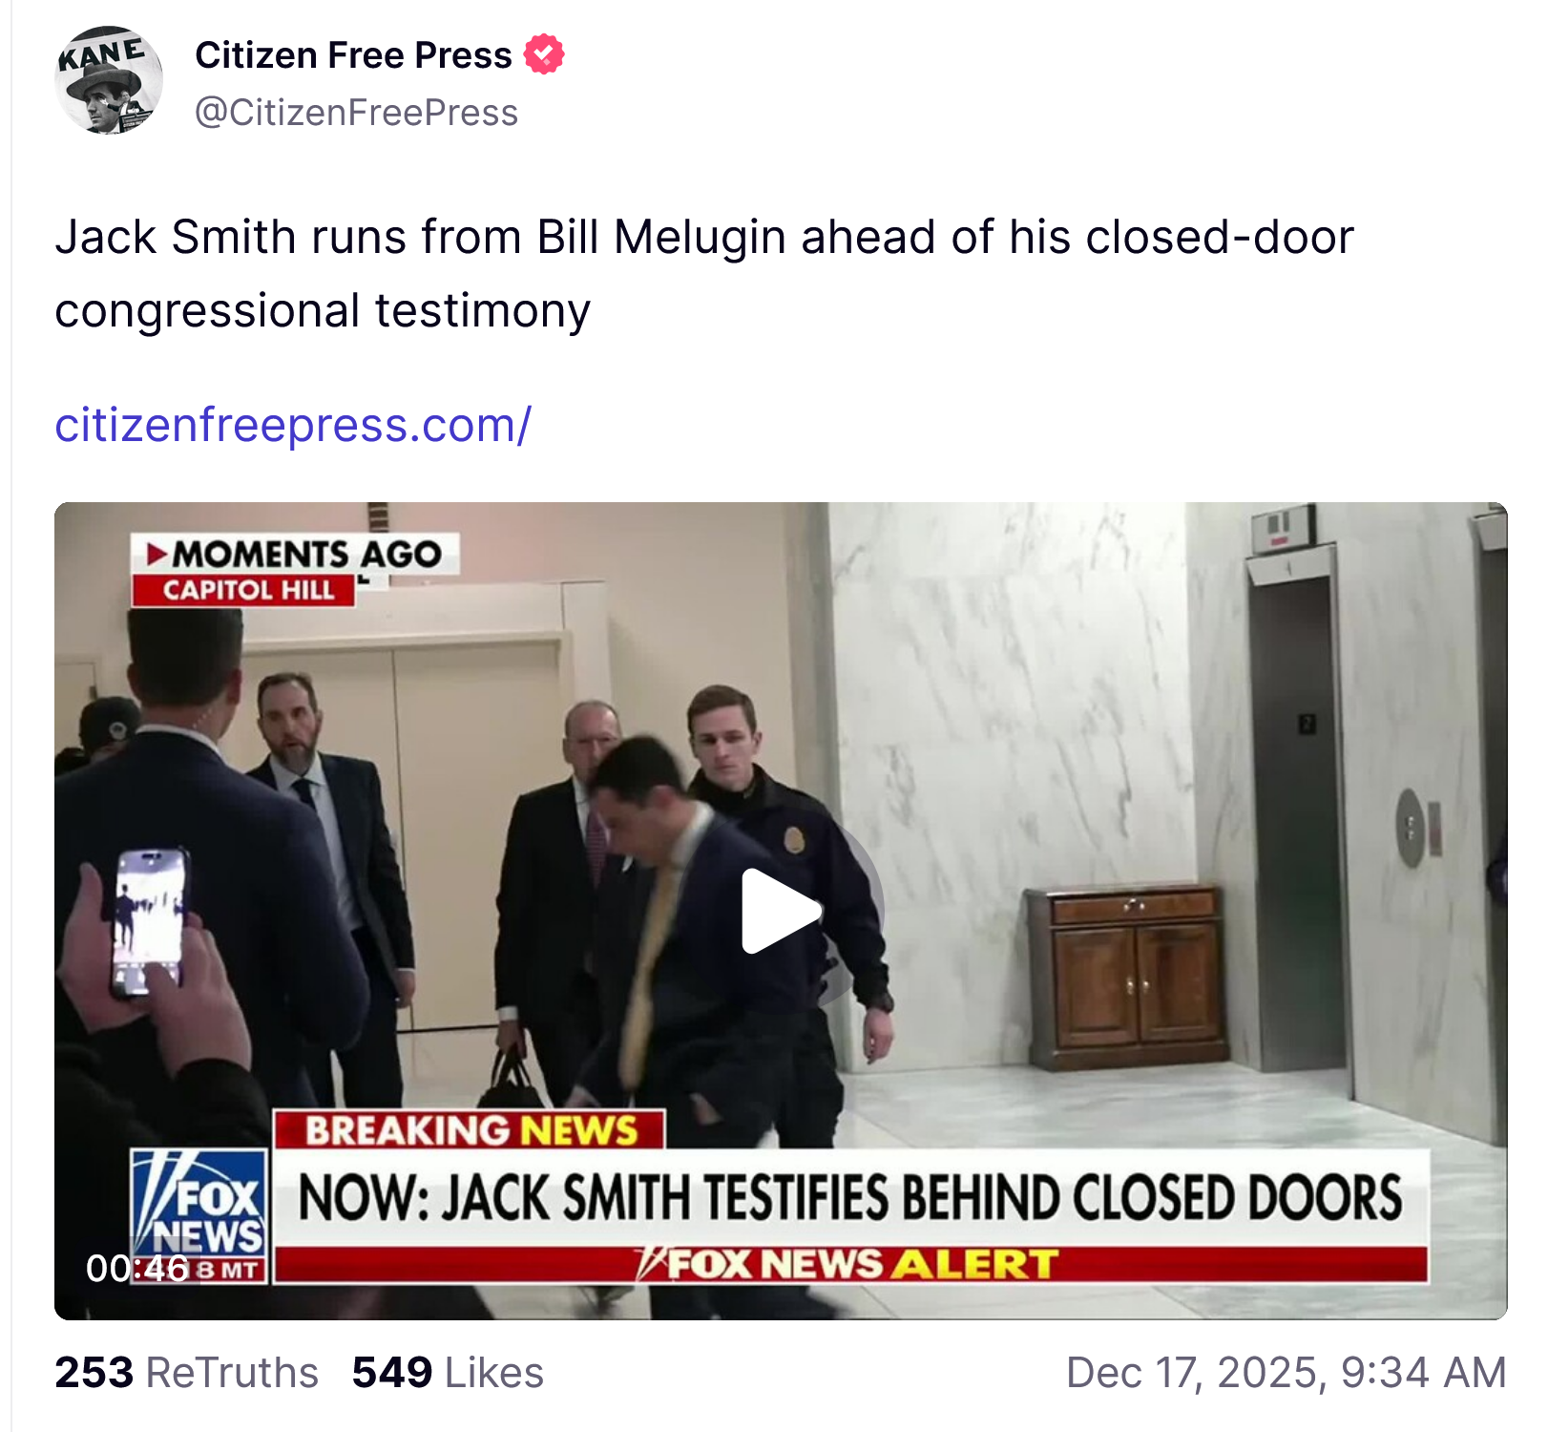Click the 00:46 video duration label

tap(137, 1268)
